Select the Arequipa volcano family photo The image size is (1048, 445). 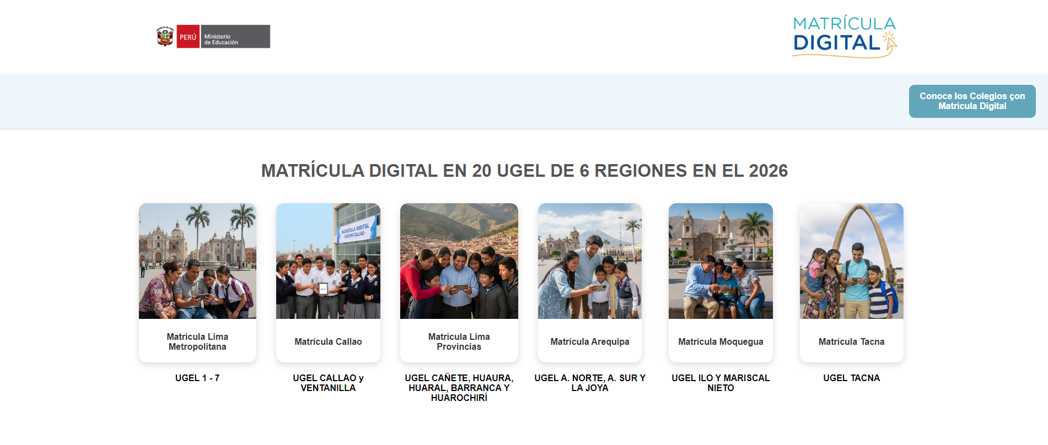[589, 261]
